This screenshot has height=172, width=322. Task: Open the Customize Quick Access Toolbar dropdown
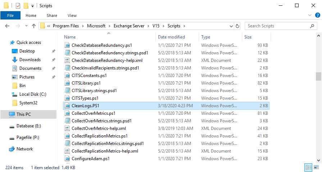[x=32, y=6]
